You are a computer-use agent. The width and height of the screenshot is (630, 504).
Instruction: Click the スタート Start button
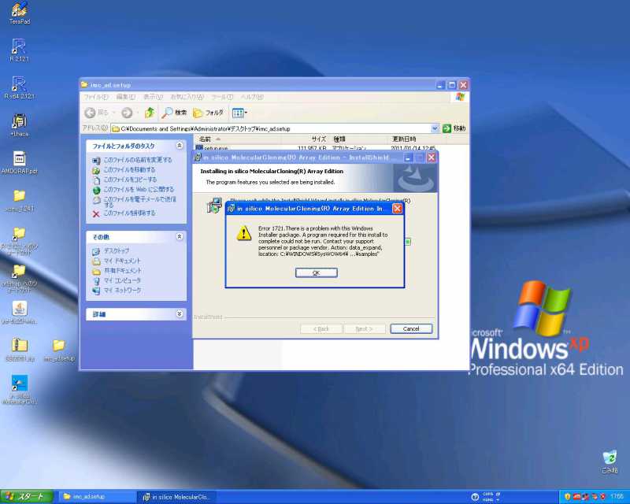27,497
